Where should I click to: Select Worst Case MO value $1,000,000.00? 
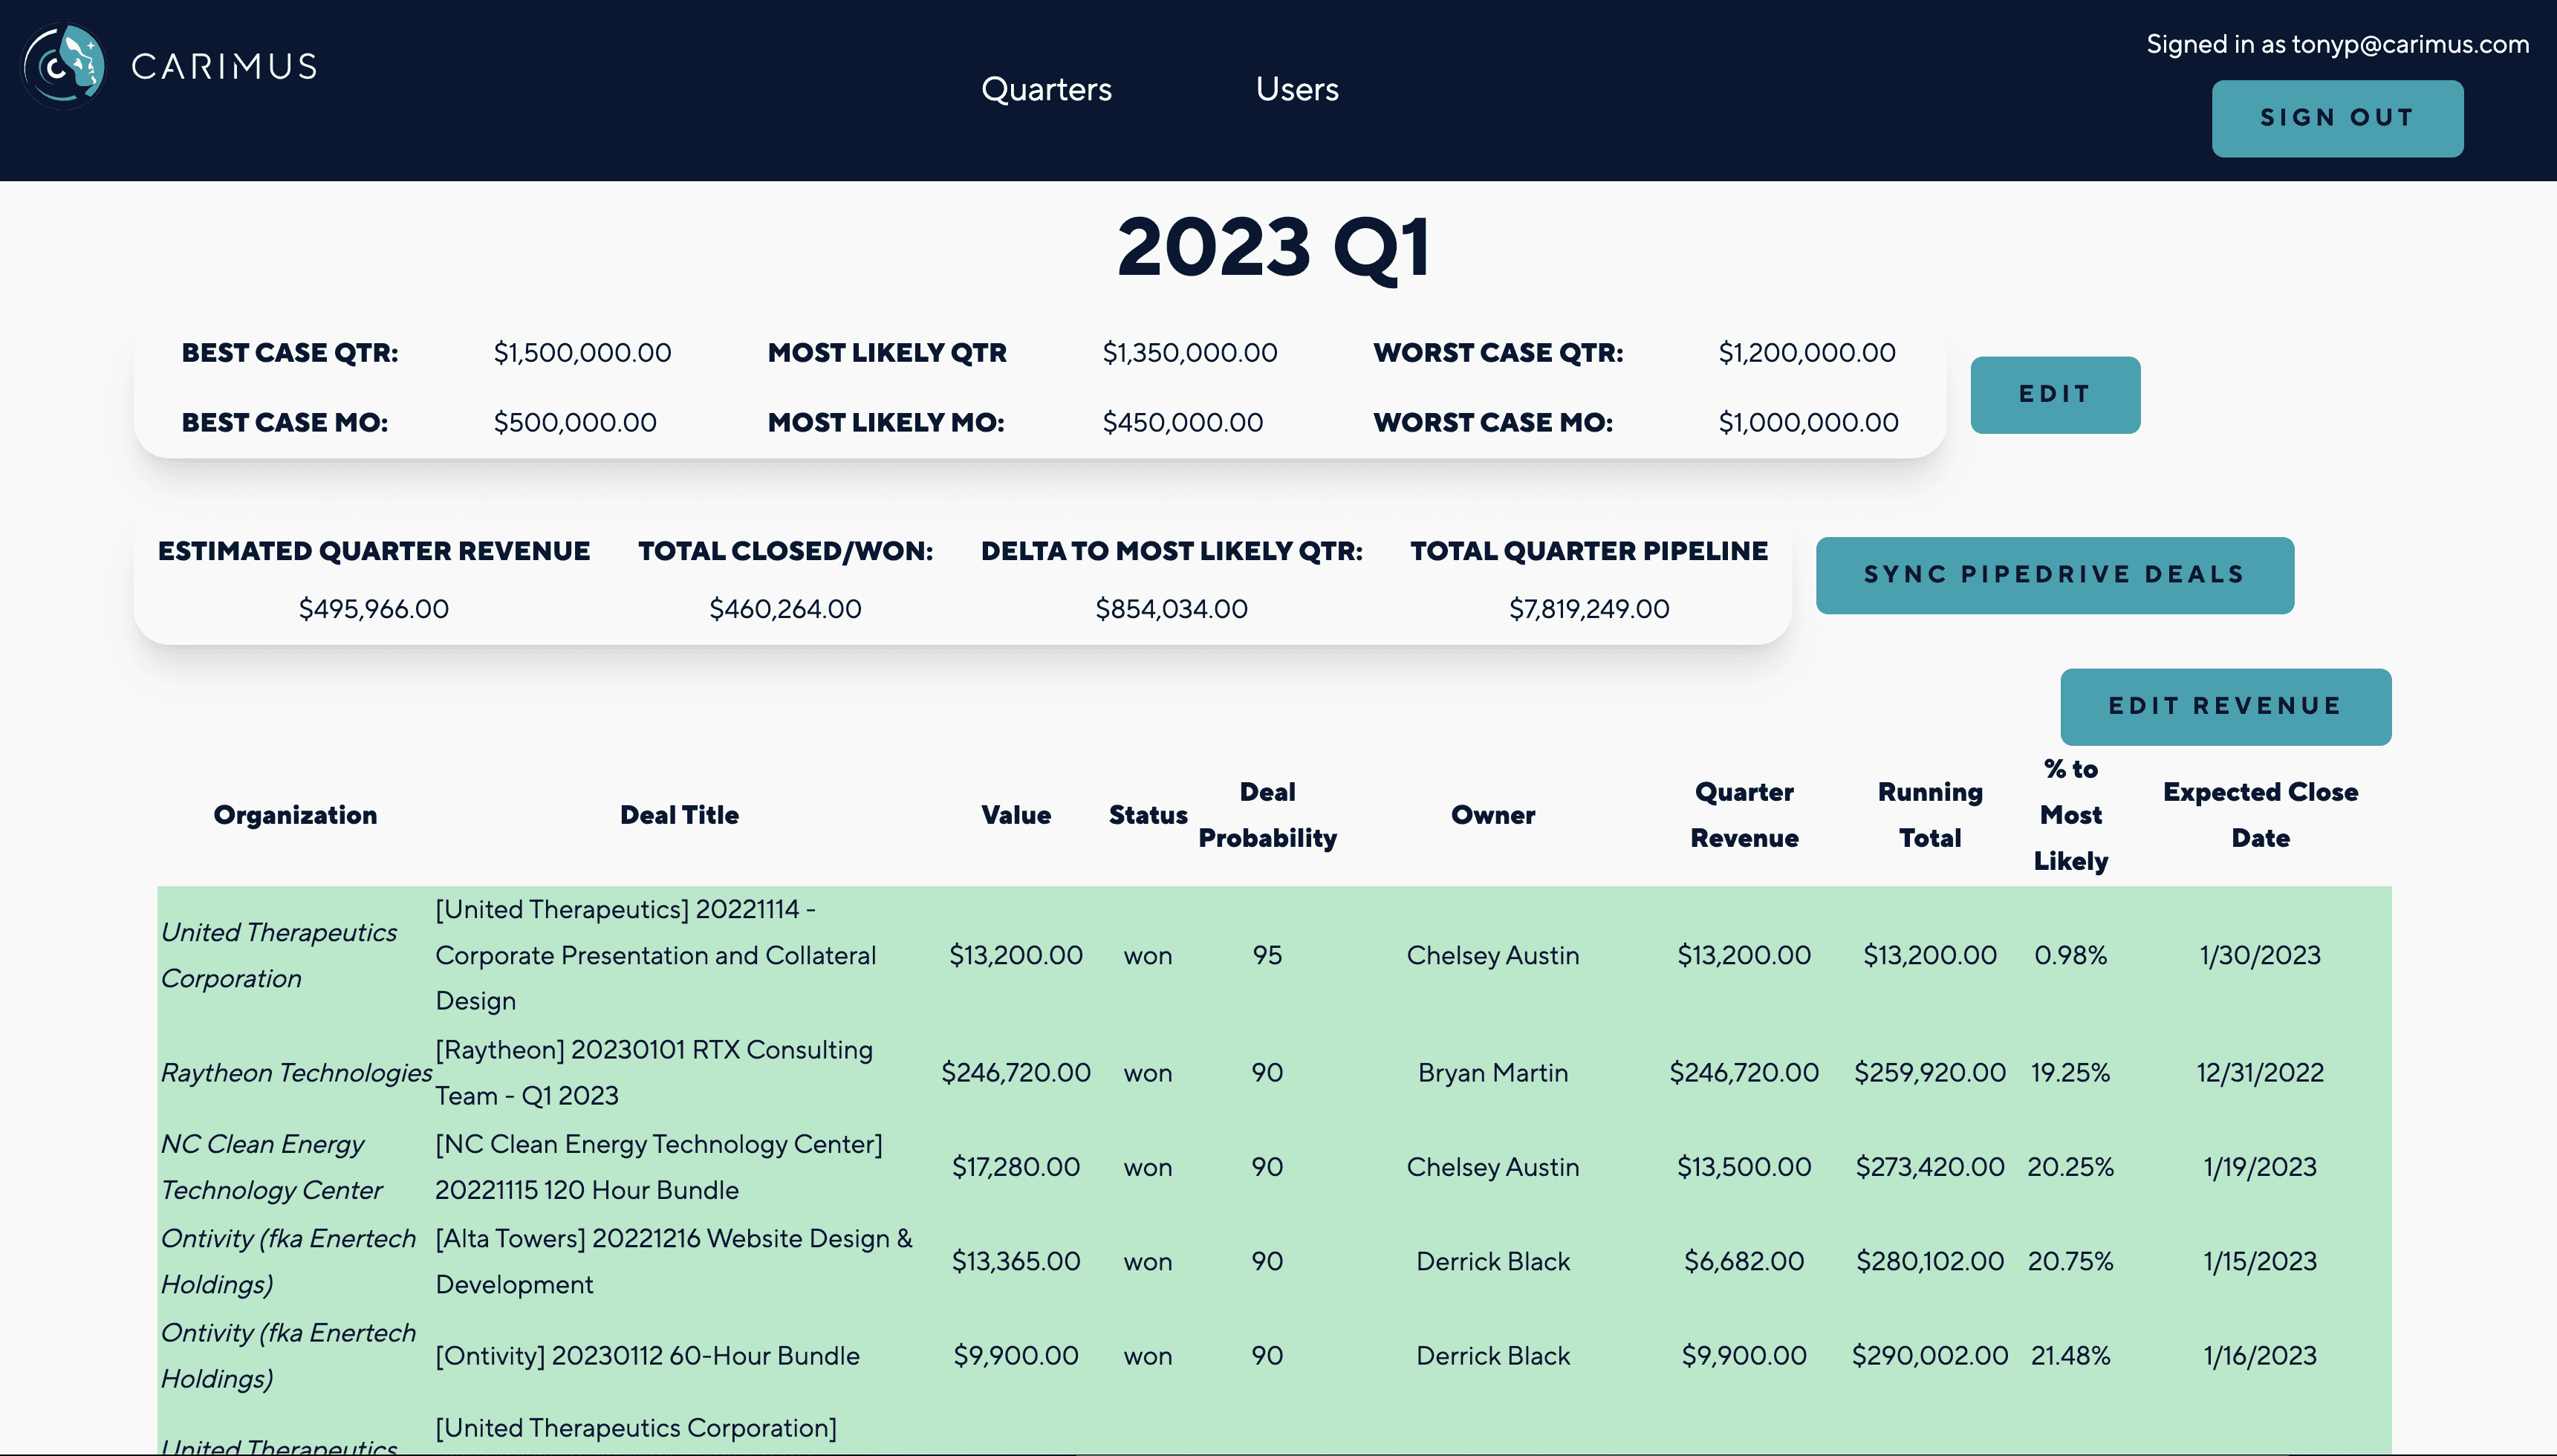click(1808, 422)
